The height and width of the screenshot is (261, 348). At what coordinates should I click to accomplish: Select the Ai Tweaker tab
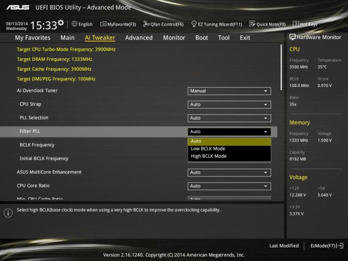tap(100, 38)
